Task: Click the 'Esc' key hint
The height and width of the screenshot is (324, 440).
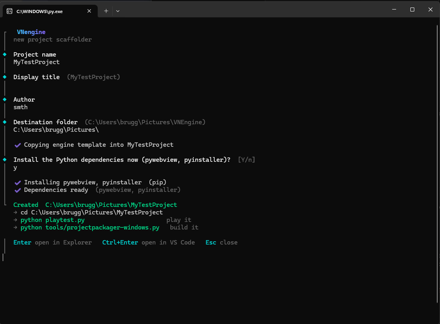Action: 211,243
